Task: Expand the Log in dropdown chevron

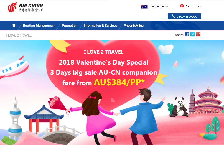Action: (199, 7)
